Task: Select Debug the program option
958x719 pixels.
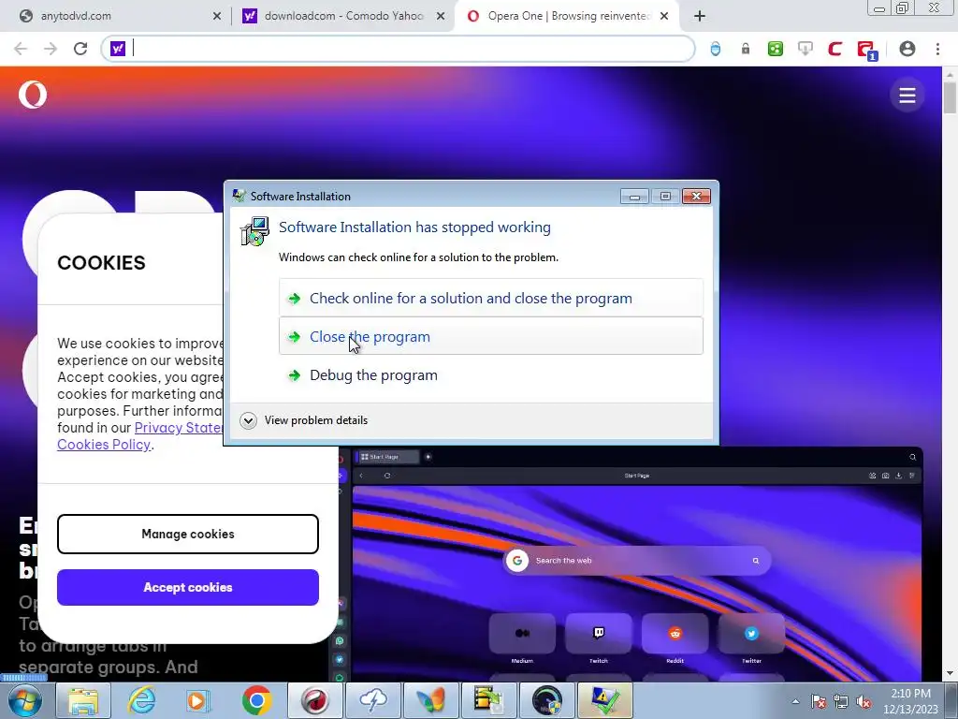Action: [x=491, y=374]
